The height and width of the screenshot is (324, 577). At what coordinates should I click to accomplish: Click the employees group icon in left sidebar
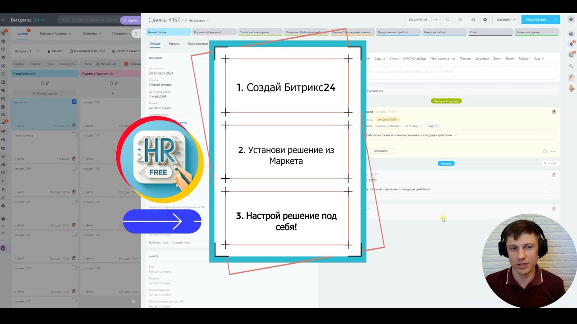[3, 131]
